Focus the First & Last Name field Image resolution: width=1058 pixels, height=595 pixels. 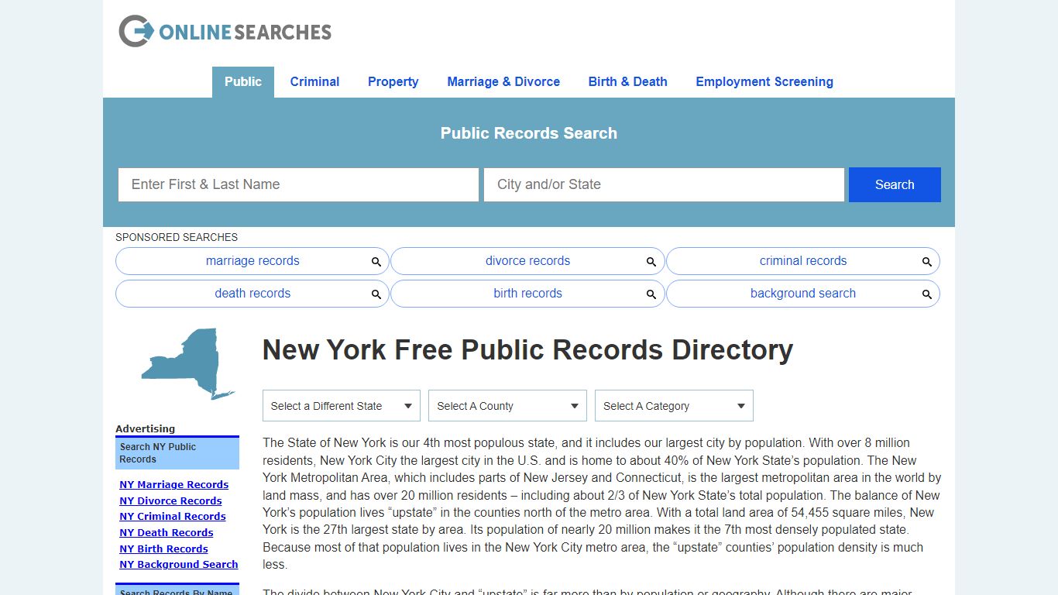click(298, 184)
